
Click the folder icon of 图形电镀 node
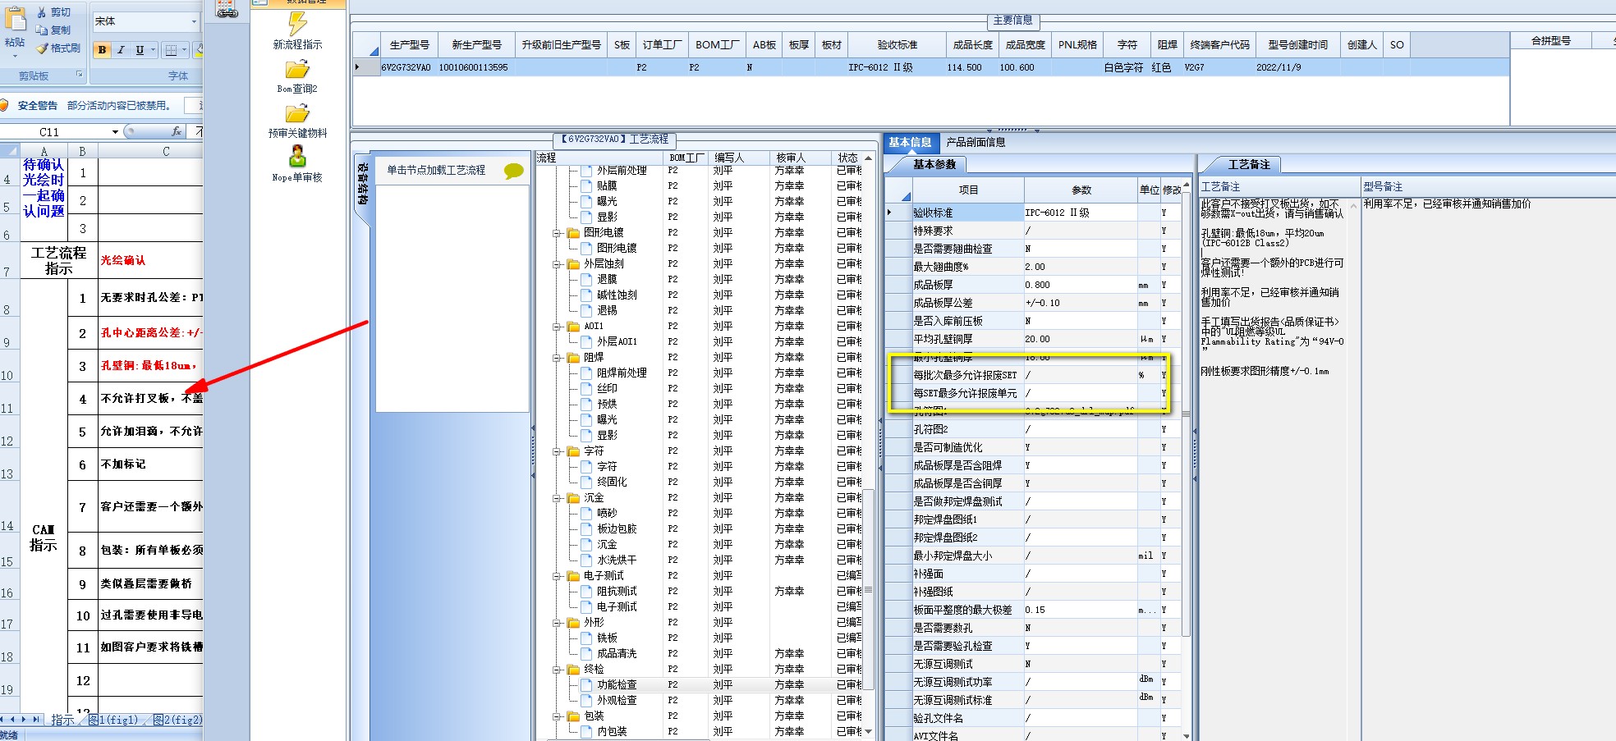point(573,233)
